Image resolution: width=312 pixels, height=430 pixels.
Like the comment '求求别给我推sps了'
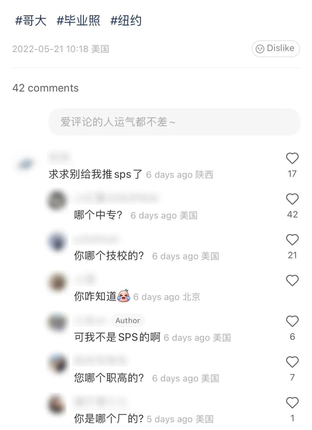coord(292,158)
